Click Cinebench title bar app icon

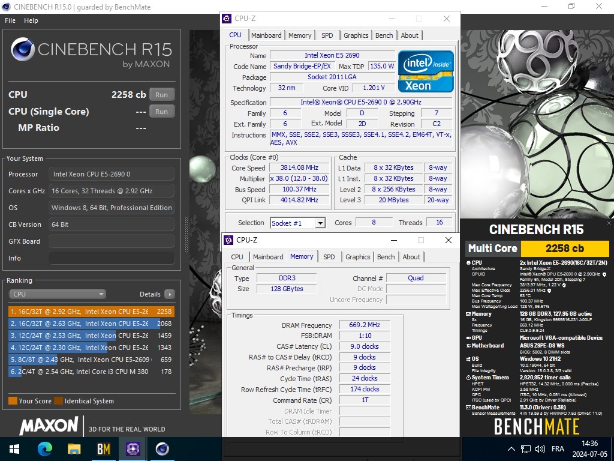coord(6,7)
